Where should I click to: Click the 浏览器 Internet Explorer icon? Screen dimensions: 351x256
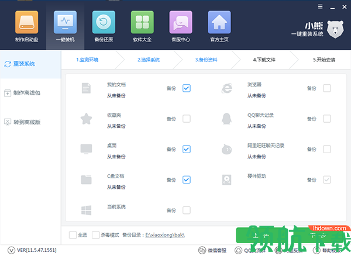click(x=227, y=88)
